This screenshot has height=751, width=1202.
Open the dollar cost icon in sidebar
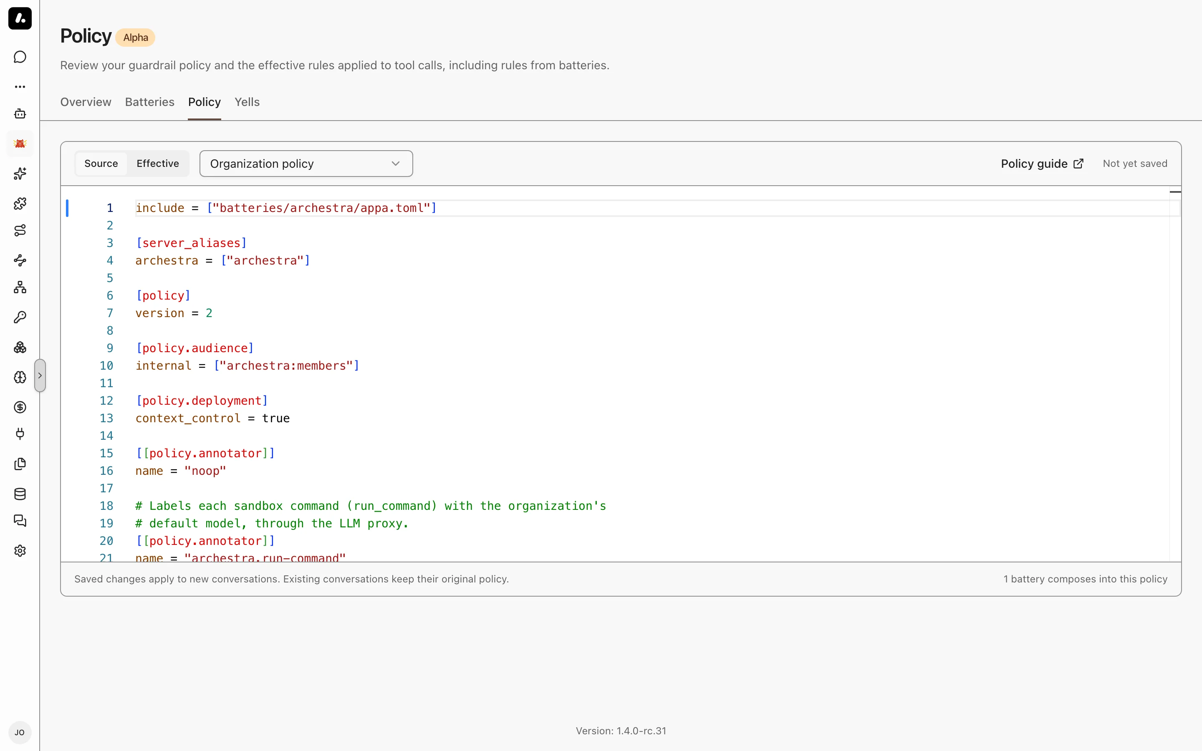point(20,407)
